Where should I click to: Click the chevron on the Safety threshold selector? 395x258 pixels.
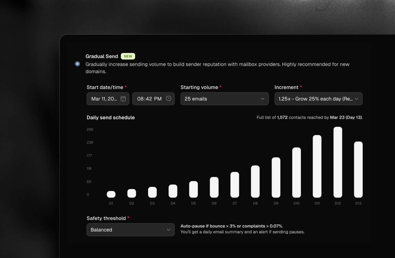(169, 230)
